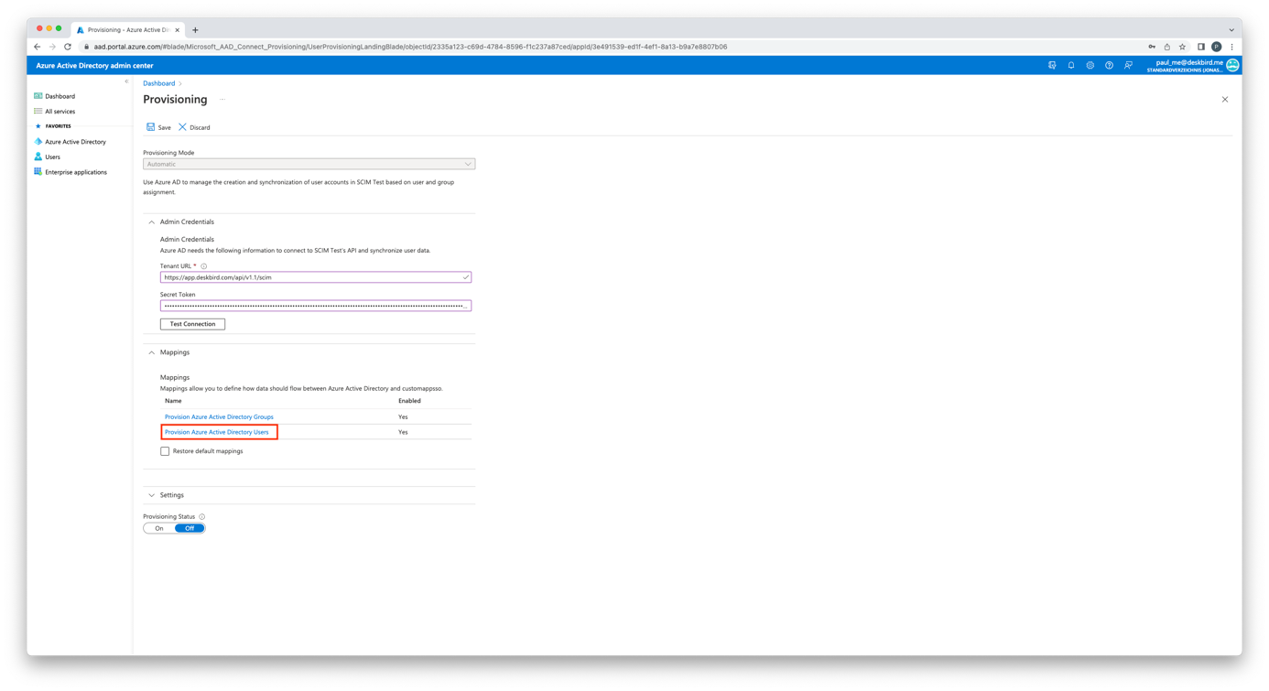Viewport: 1269px width, 691px height.
Task: Click the Save disk icon
Action: [x=151, y=127]
